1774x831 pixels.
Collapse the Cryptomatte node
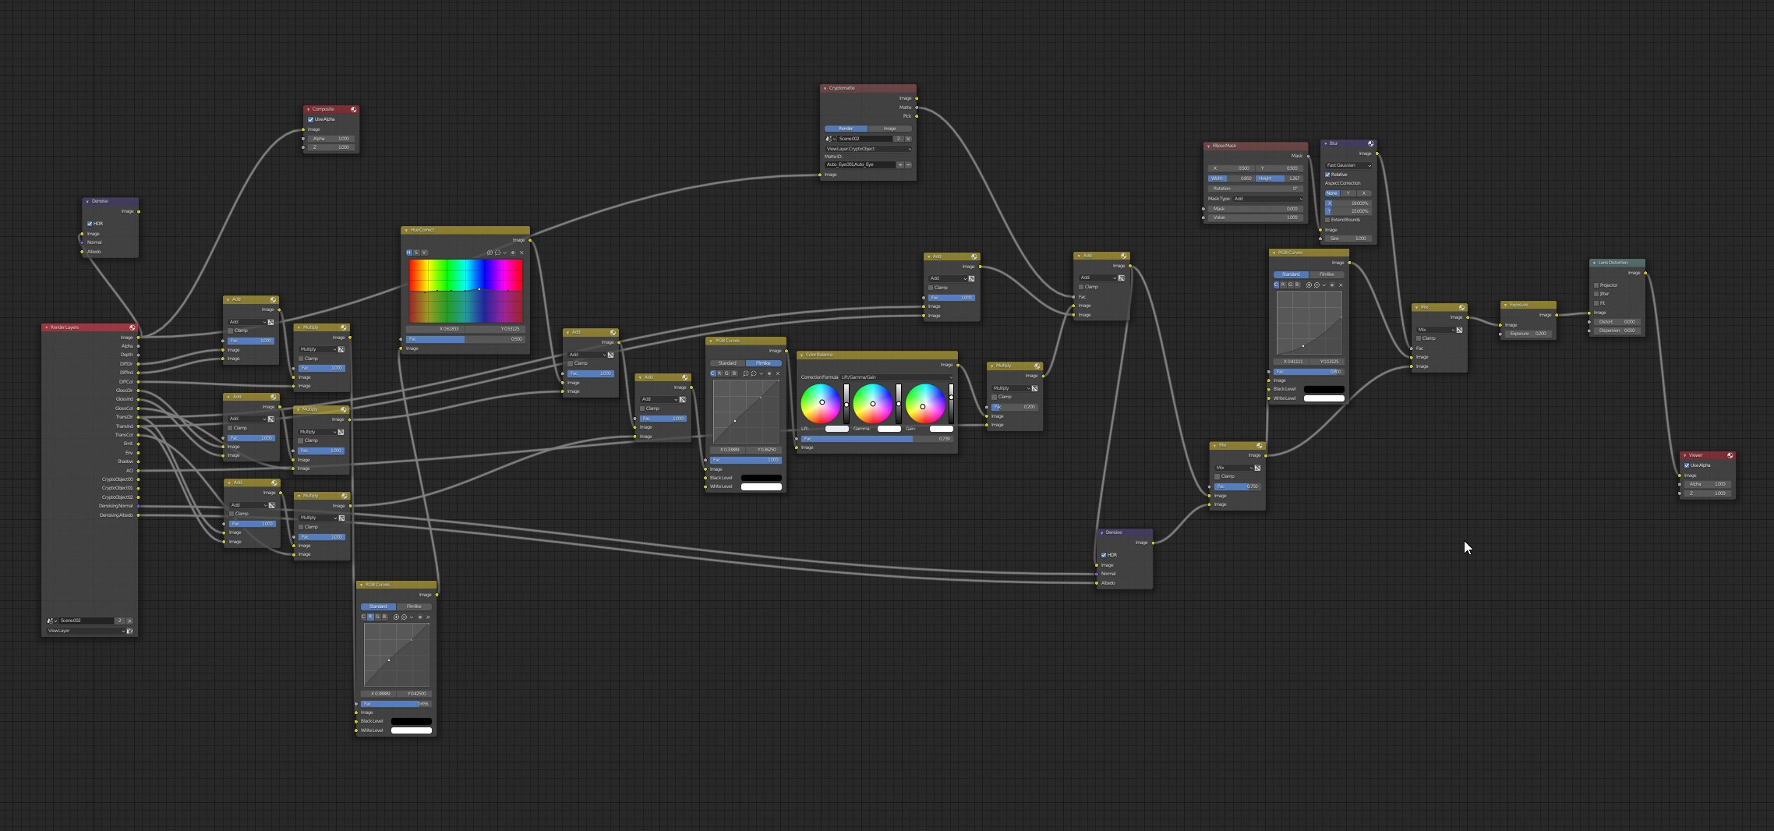click(825, 88)
